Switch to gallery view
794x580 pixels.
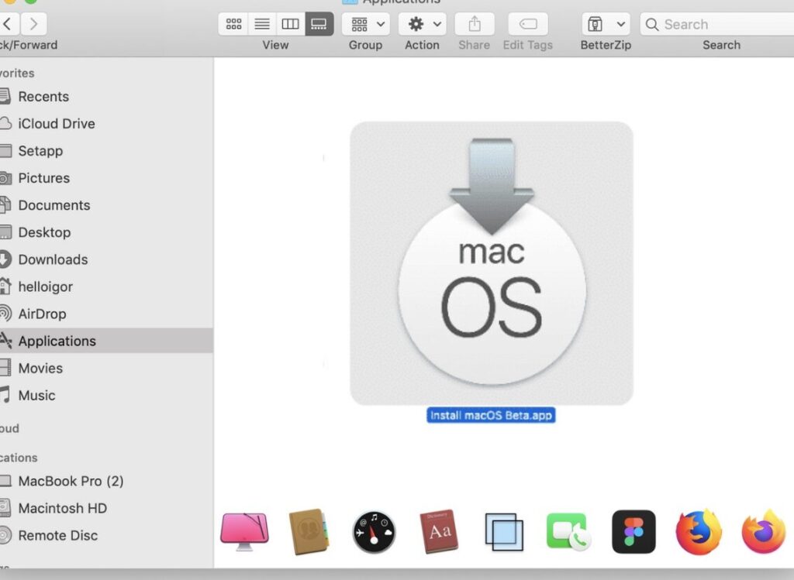point(319,24)
